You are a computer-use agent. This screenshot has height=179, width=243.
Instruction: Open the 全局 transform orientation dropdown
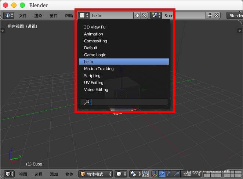(x=191, y=174)
